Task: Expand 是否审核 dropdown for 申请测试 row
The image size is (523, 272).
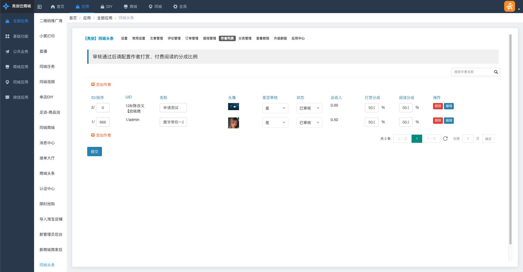Action: (275, 108)
